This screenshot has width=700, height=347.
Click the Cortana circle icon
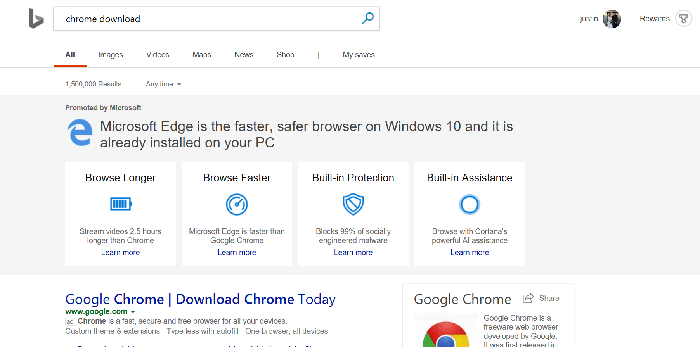coord(470,204)
